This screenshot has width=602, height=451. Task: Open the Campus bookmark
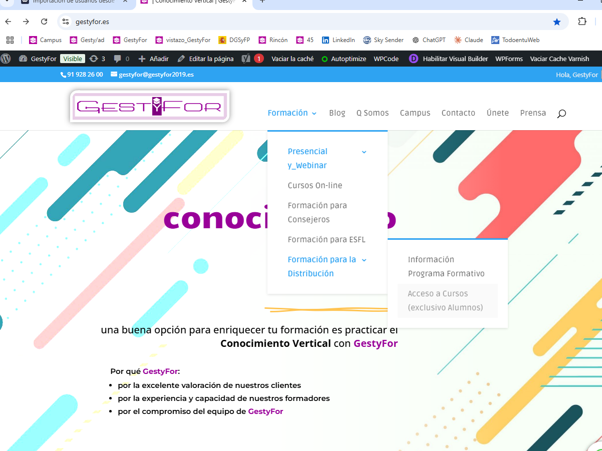46,40
